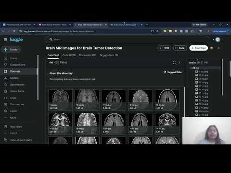Click the upvote count button
231x173 pixels.
pyautogui.click(x=164, y=48)
